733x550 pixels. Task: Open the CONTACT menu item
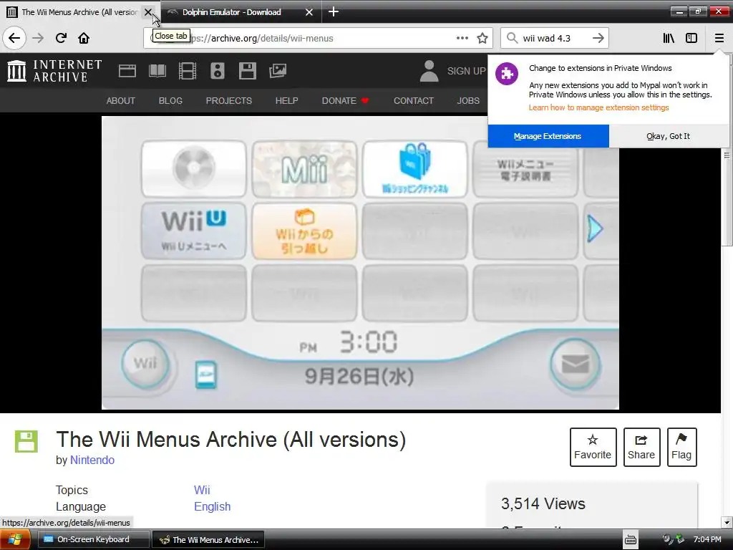click(x=413, y=100)
